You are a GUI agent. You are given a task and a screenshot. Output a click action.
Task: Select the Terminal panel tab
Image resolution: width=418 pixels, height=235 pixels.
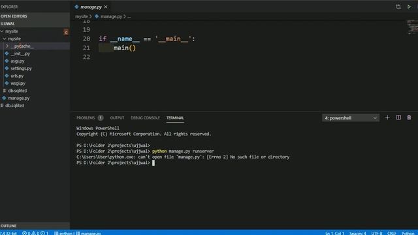[x=175, y=117]
